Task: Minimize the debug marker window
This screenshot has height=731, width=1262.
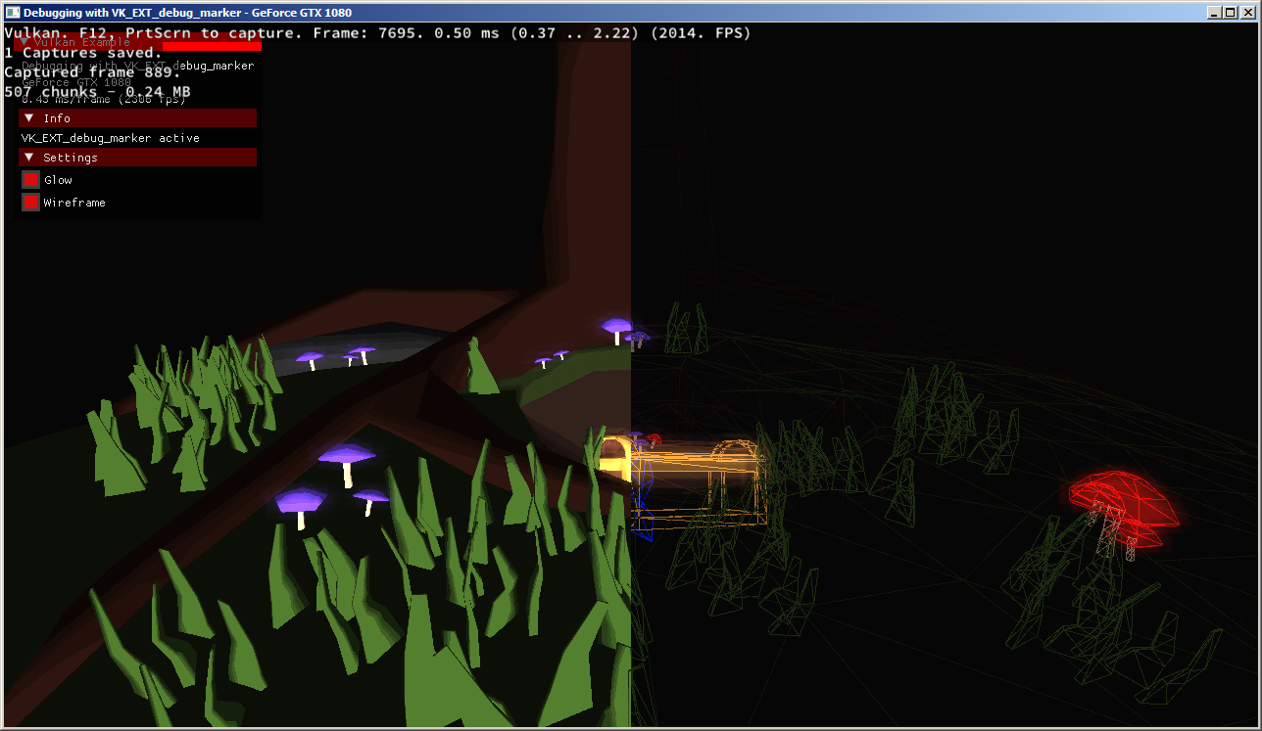Action: (x=1214, y=13)
